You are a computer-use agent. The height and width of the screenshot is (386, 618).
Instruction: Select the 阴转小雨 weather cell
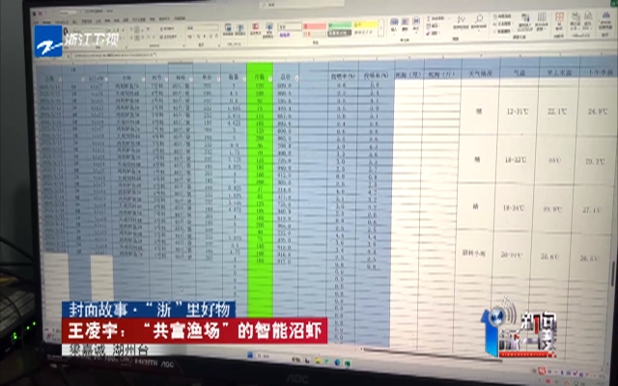pos(474,253)
